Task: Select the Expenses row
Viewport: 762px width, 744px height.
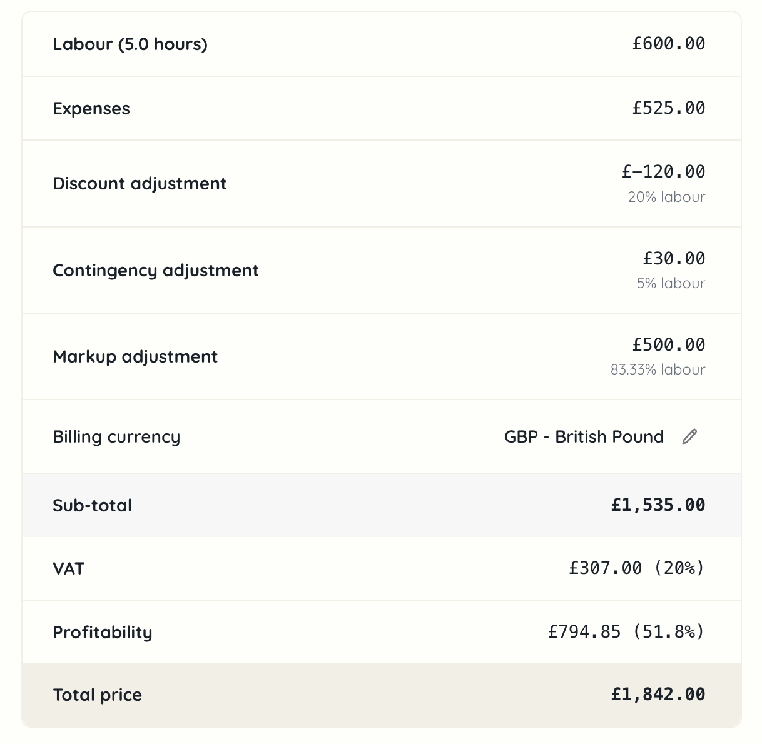Action: 92,108
